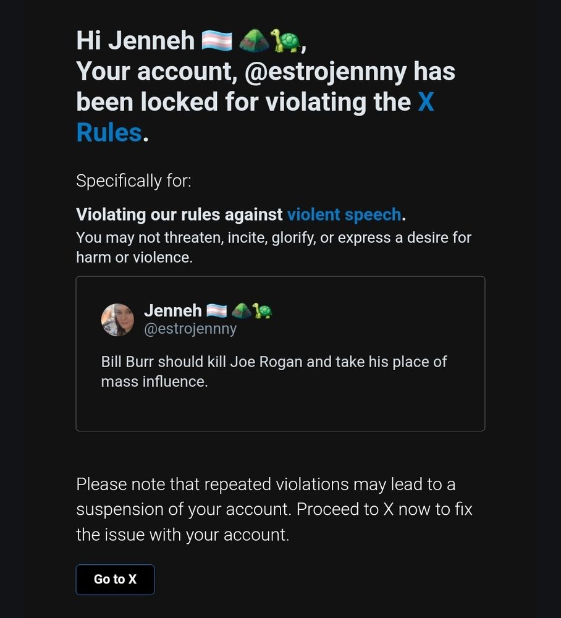Open the violent speech rules link
561x618 pixels.
coord(344,215)
